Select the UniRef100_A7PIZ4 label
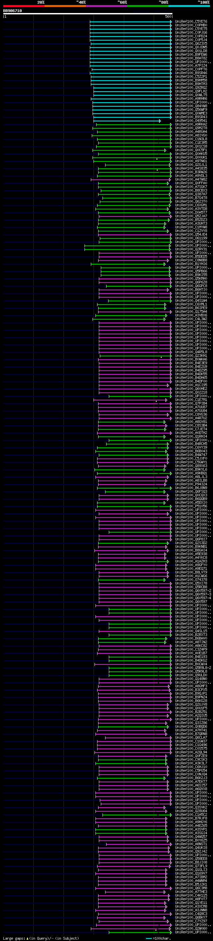This screenshot has height=941, width=213. click(191, 65)
